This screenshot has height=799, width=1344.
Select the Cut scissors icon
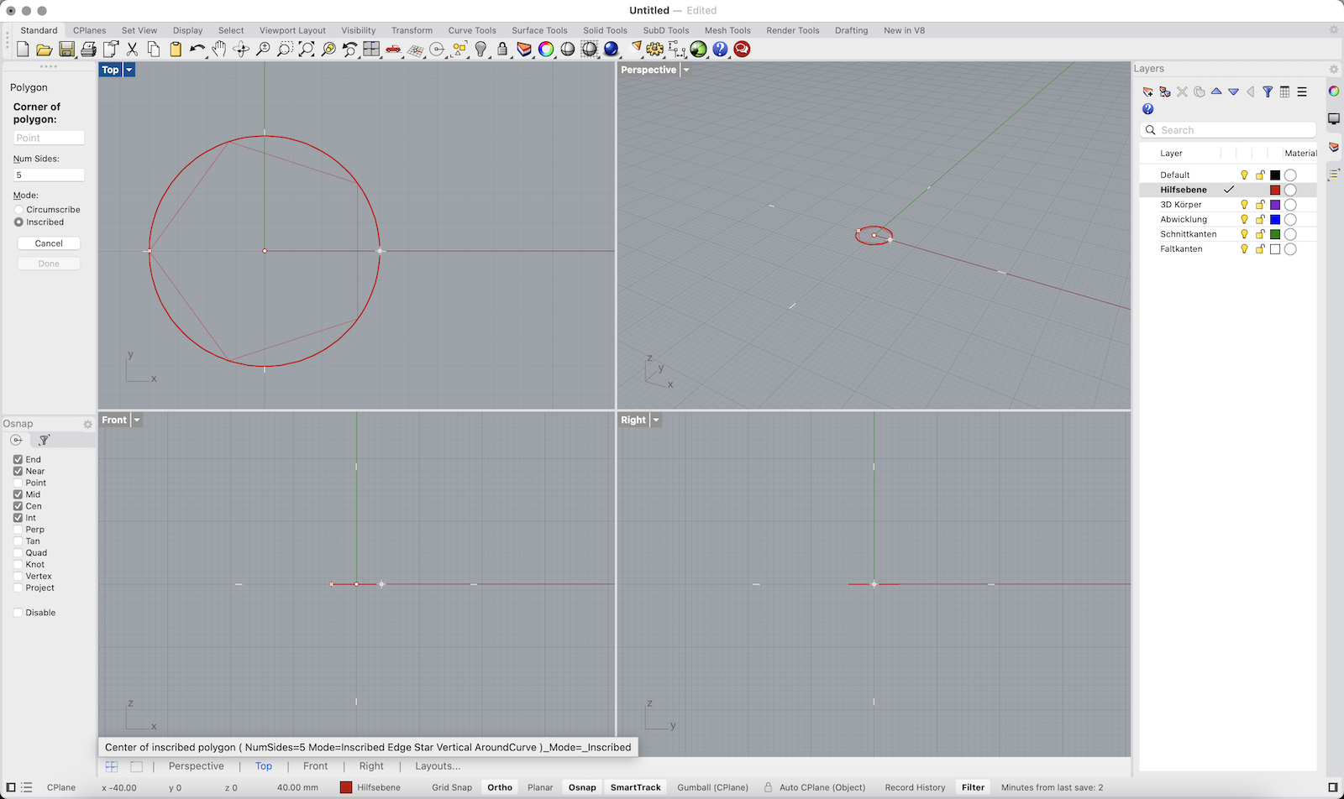(x=132, y=50)
